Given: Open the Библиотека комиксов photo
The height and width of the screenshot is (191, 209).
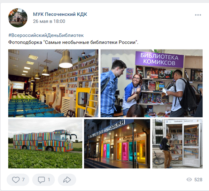Looking at the screenshot, I should point(152,83).
